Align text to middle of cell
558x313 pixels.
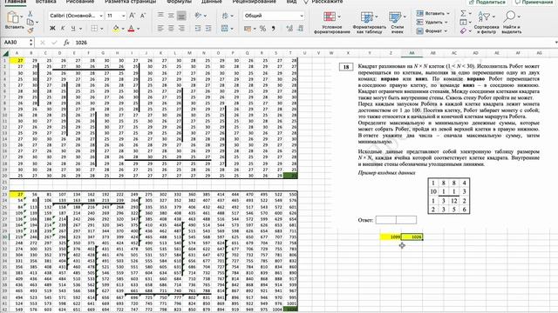(171, 16)
